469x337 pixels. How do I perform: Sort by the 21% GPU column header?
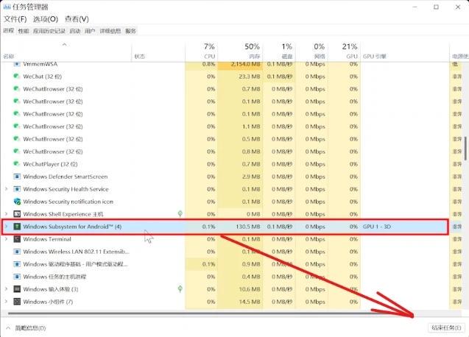click(x=344, y=51)
